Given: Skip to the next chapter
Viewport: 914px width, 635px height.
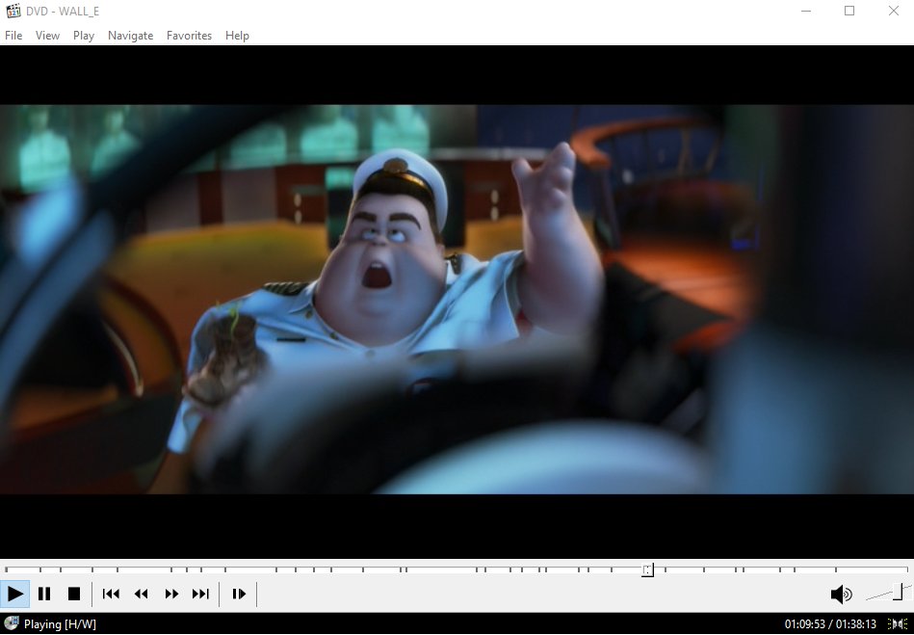Looking at the screenshot, I should coord(200,594).
